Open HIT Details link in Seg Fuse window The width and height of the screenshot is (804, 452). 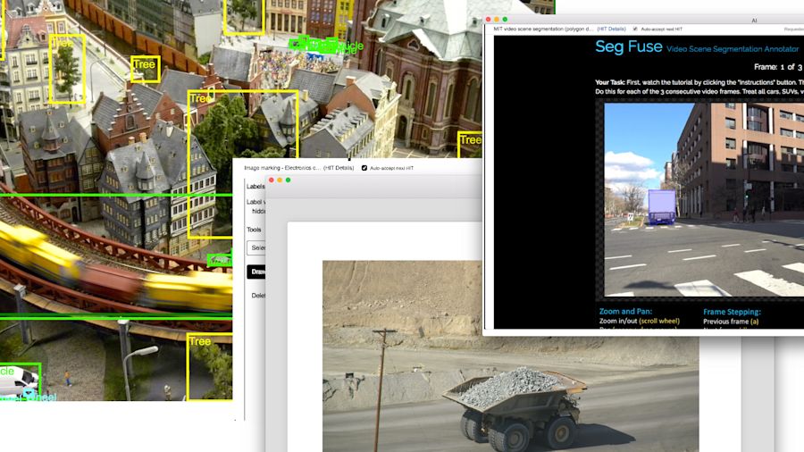tap(611, 29)
